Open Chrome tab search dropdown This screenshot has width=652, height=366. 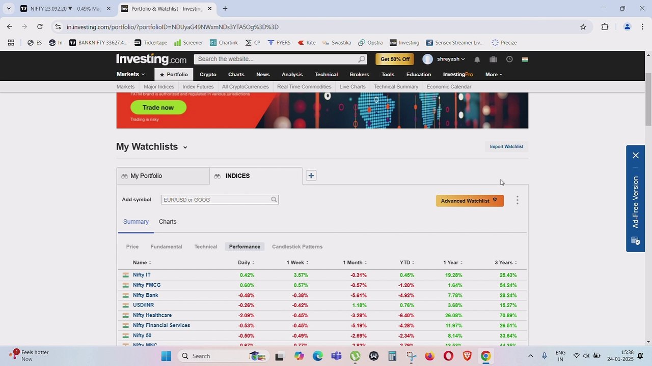coord(8,9)
